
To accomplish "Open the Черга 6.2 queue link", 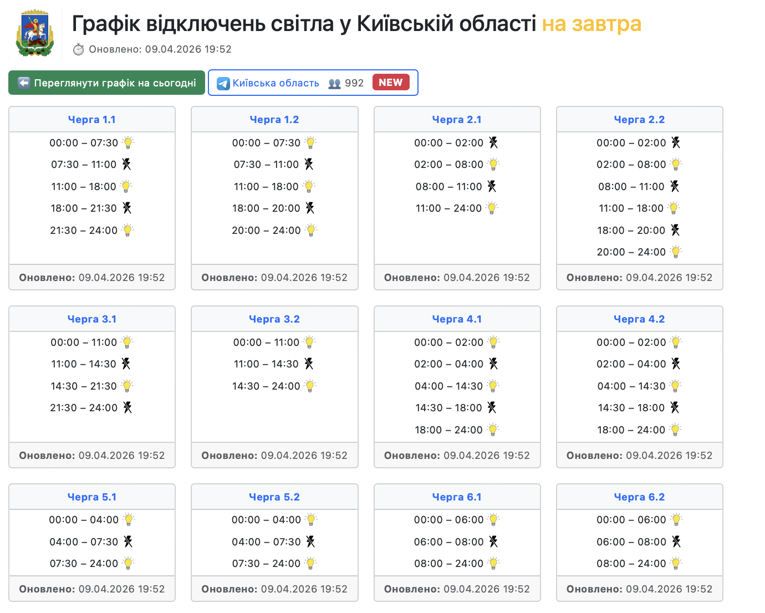I will pyautogui.click(x=639, y=497).
